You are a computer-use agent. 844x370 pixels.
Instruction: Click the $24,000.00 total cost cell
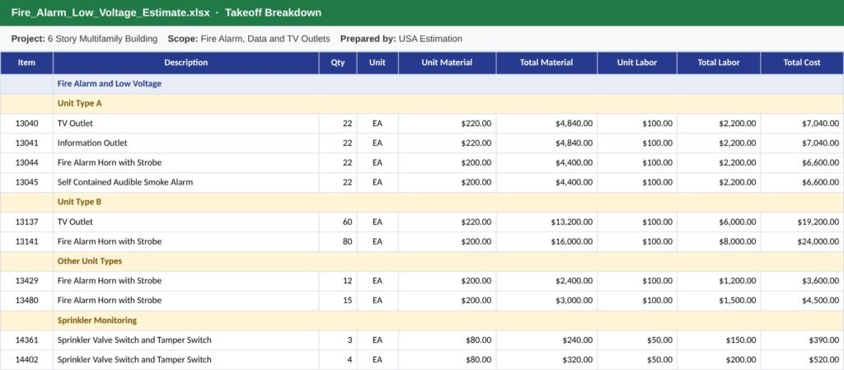point(801,241)
